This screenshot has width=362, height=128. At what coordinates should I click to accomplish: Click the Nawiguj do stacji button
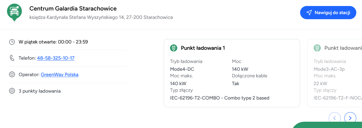pos(328,13)
